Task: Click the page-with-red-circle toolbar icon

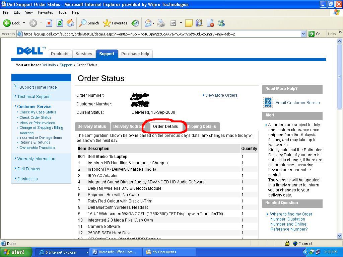Action: click(210, 23)
